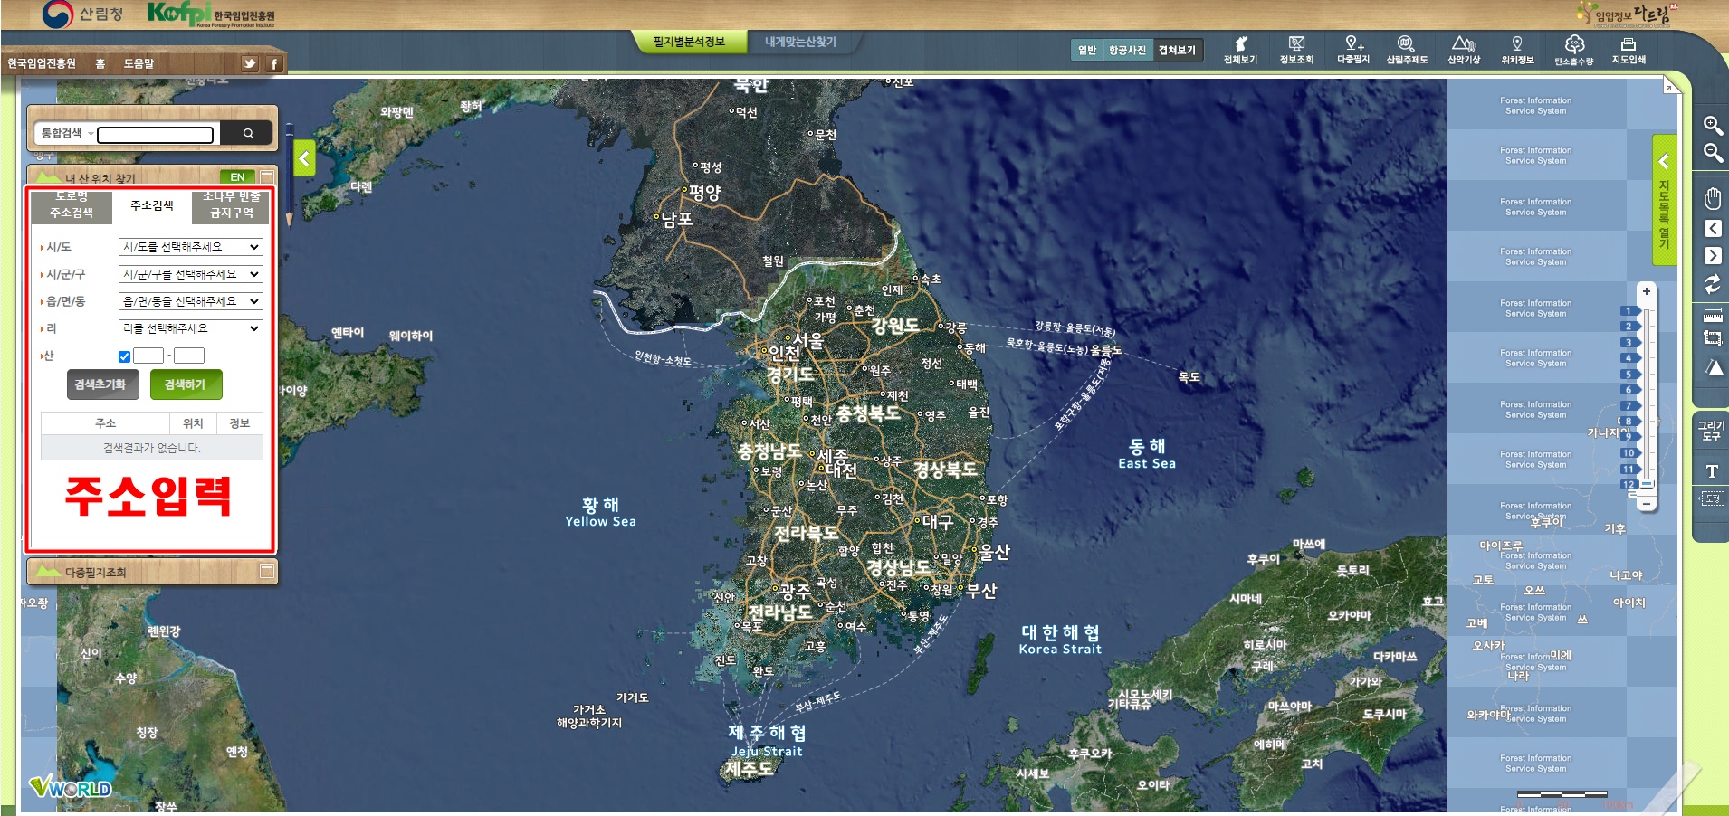Toggle 겹쳐보기 overlay view
Screen dimensions: 1729x816
point(1177,50)
